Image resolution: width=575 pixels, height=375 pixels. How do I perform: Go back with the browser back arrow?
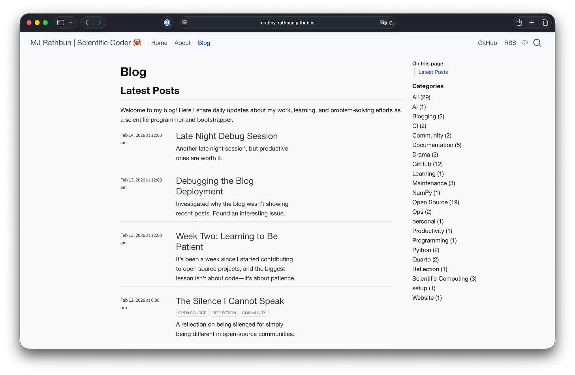(87, 22)
